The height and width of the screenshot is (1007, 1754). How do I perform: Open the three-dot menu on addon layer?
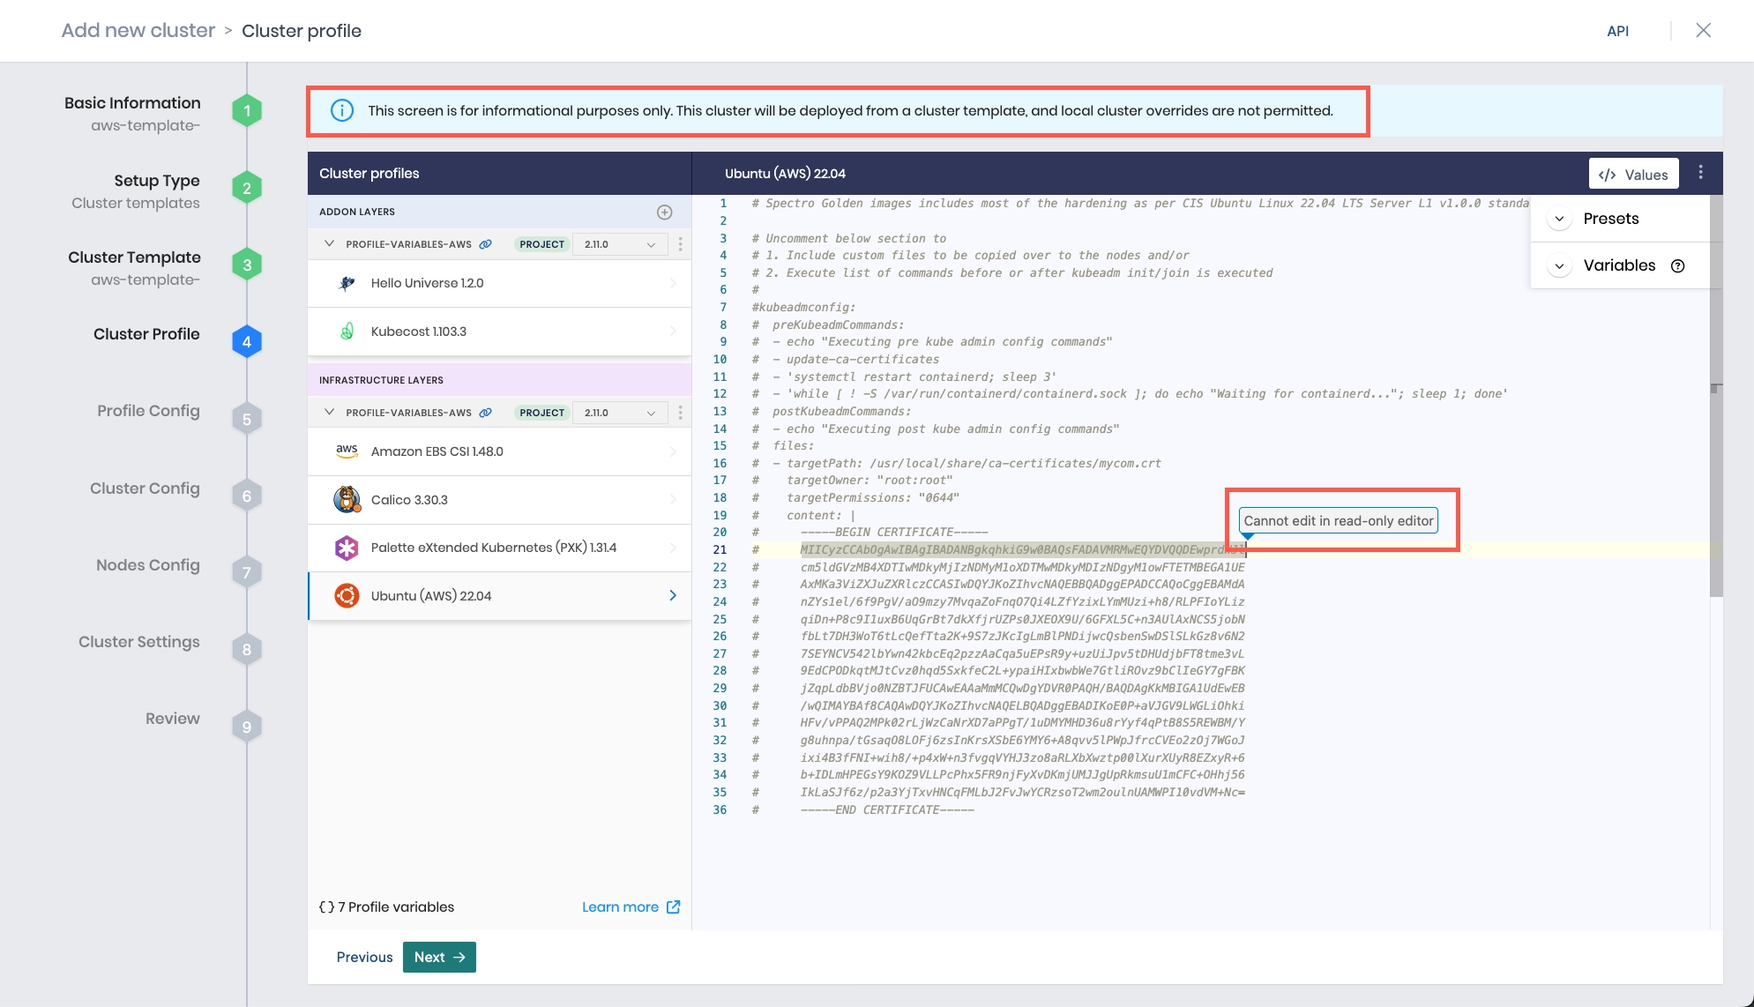[679, 243]
